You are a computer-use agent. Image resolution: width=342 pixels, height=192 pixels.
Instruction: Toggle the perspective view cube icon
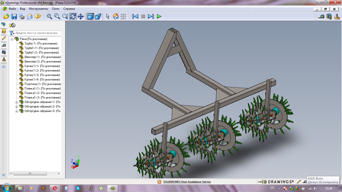(x=98, y=16)
